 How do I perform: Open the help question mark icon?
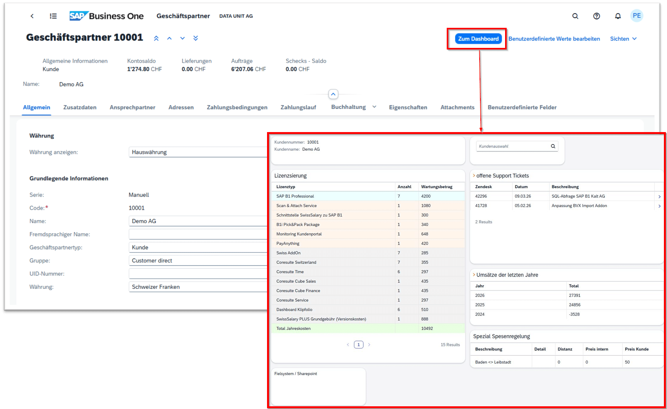pos(597,16)
